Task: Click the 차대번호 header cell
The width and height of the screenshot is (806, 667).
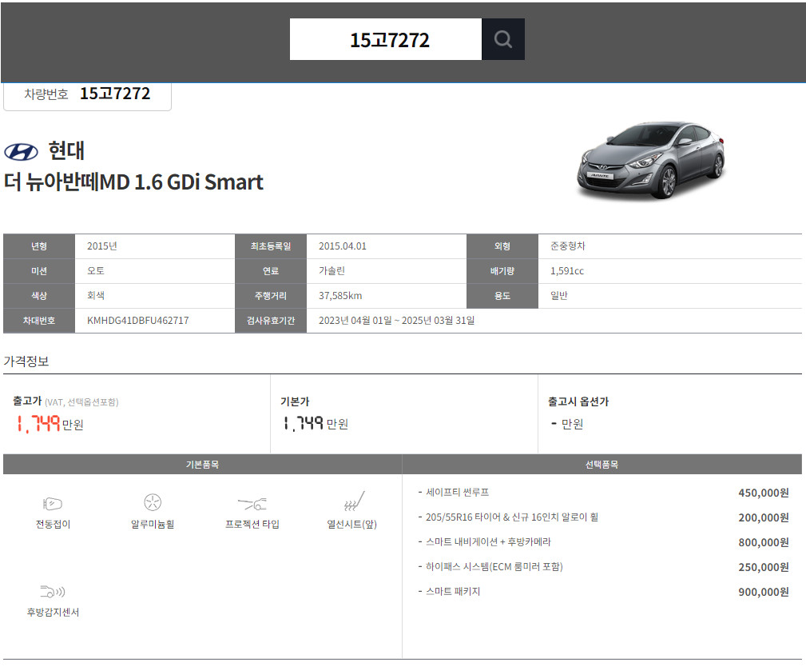Action: click(39, 321)
